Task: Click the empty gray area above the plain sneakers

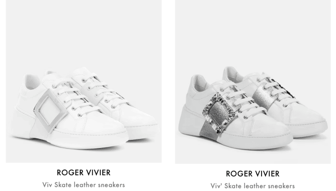Action: 84,32
